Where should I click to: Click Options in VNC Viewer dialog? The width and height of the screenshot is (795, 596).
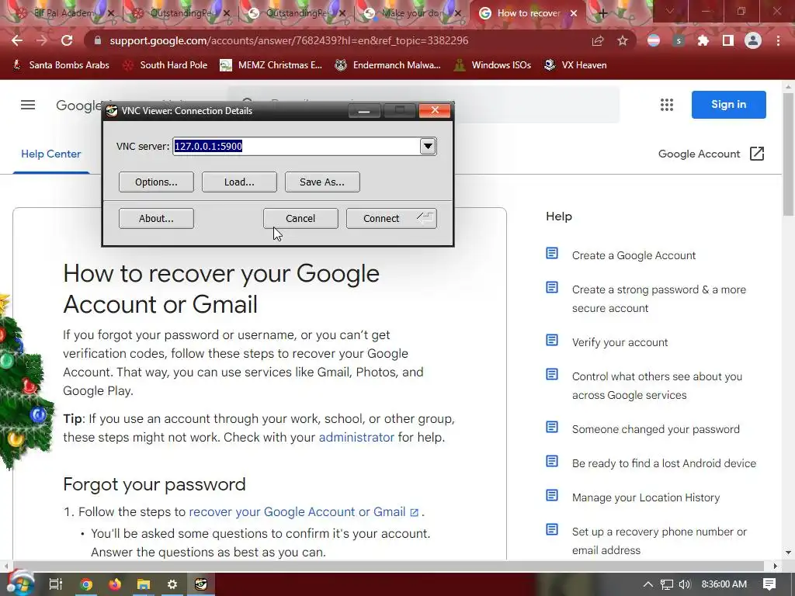tap(156, 182)
